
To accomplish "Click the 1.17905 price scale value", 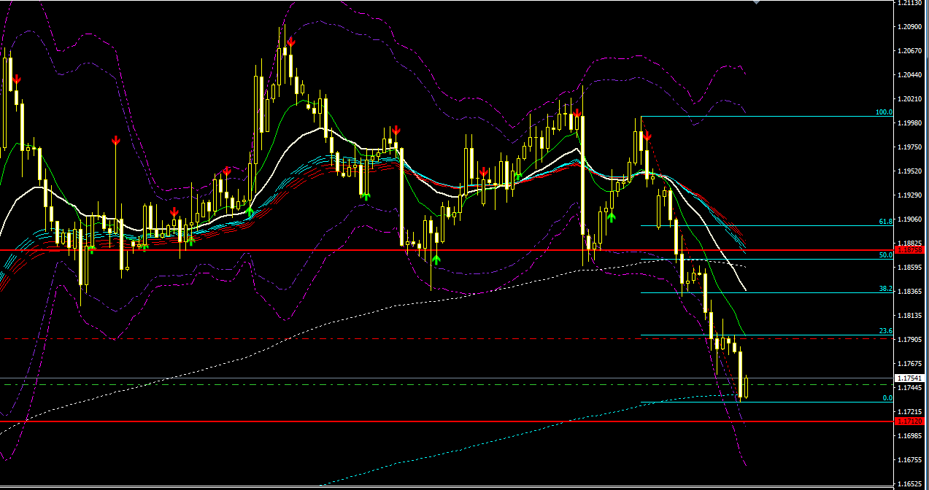I will coord(909,340).
